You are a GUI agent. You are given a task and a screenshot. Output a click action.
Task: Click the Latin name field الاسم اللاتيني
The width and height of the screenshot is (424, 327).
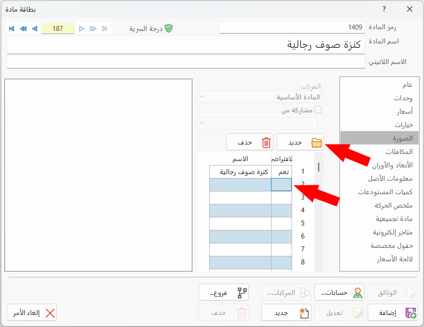[186, 62]
